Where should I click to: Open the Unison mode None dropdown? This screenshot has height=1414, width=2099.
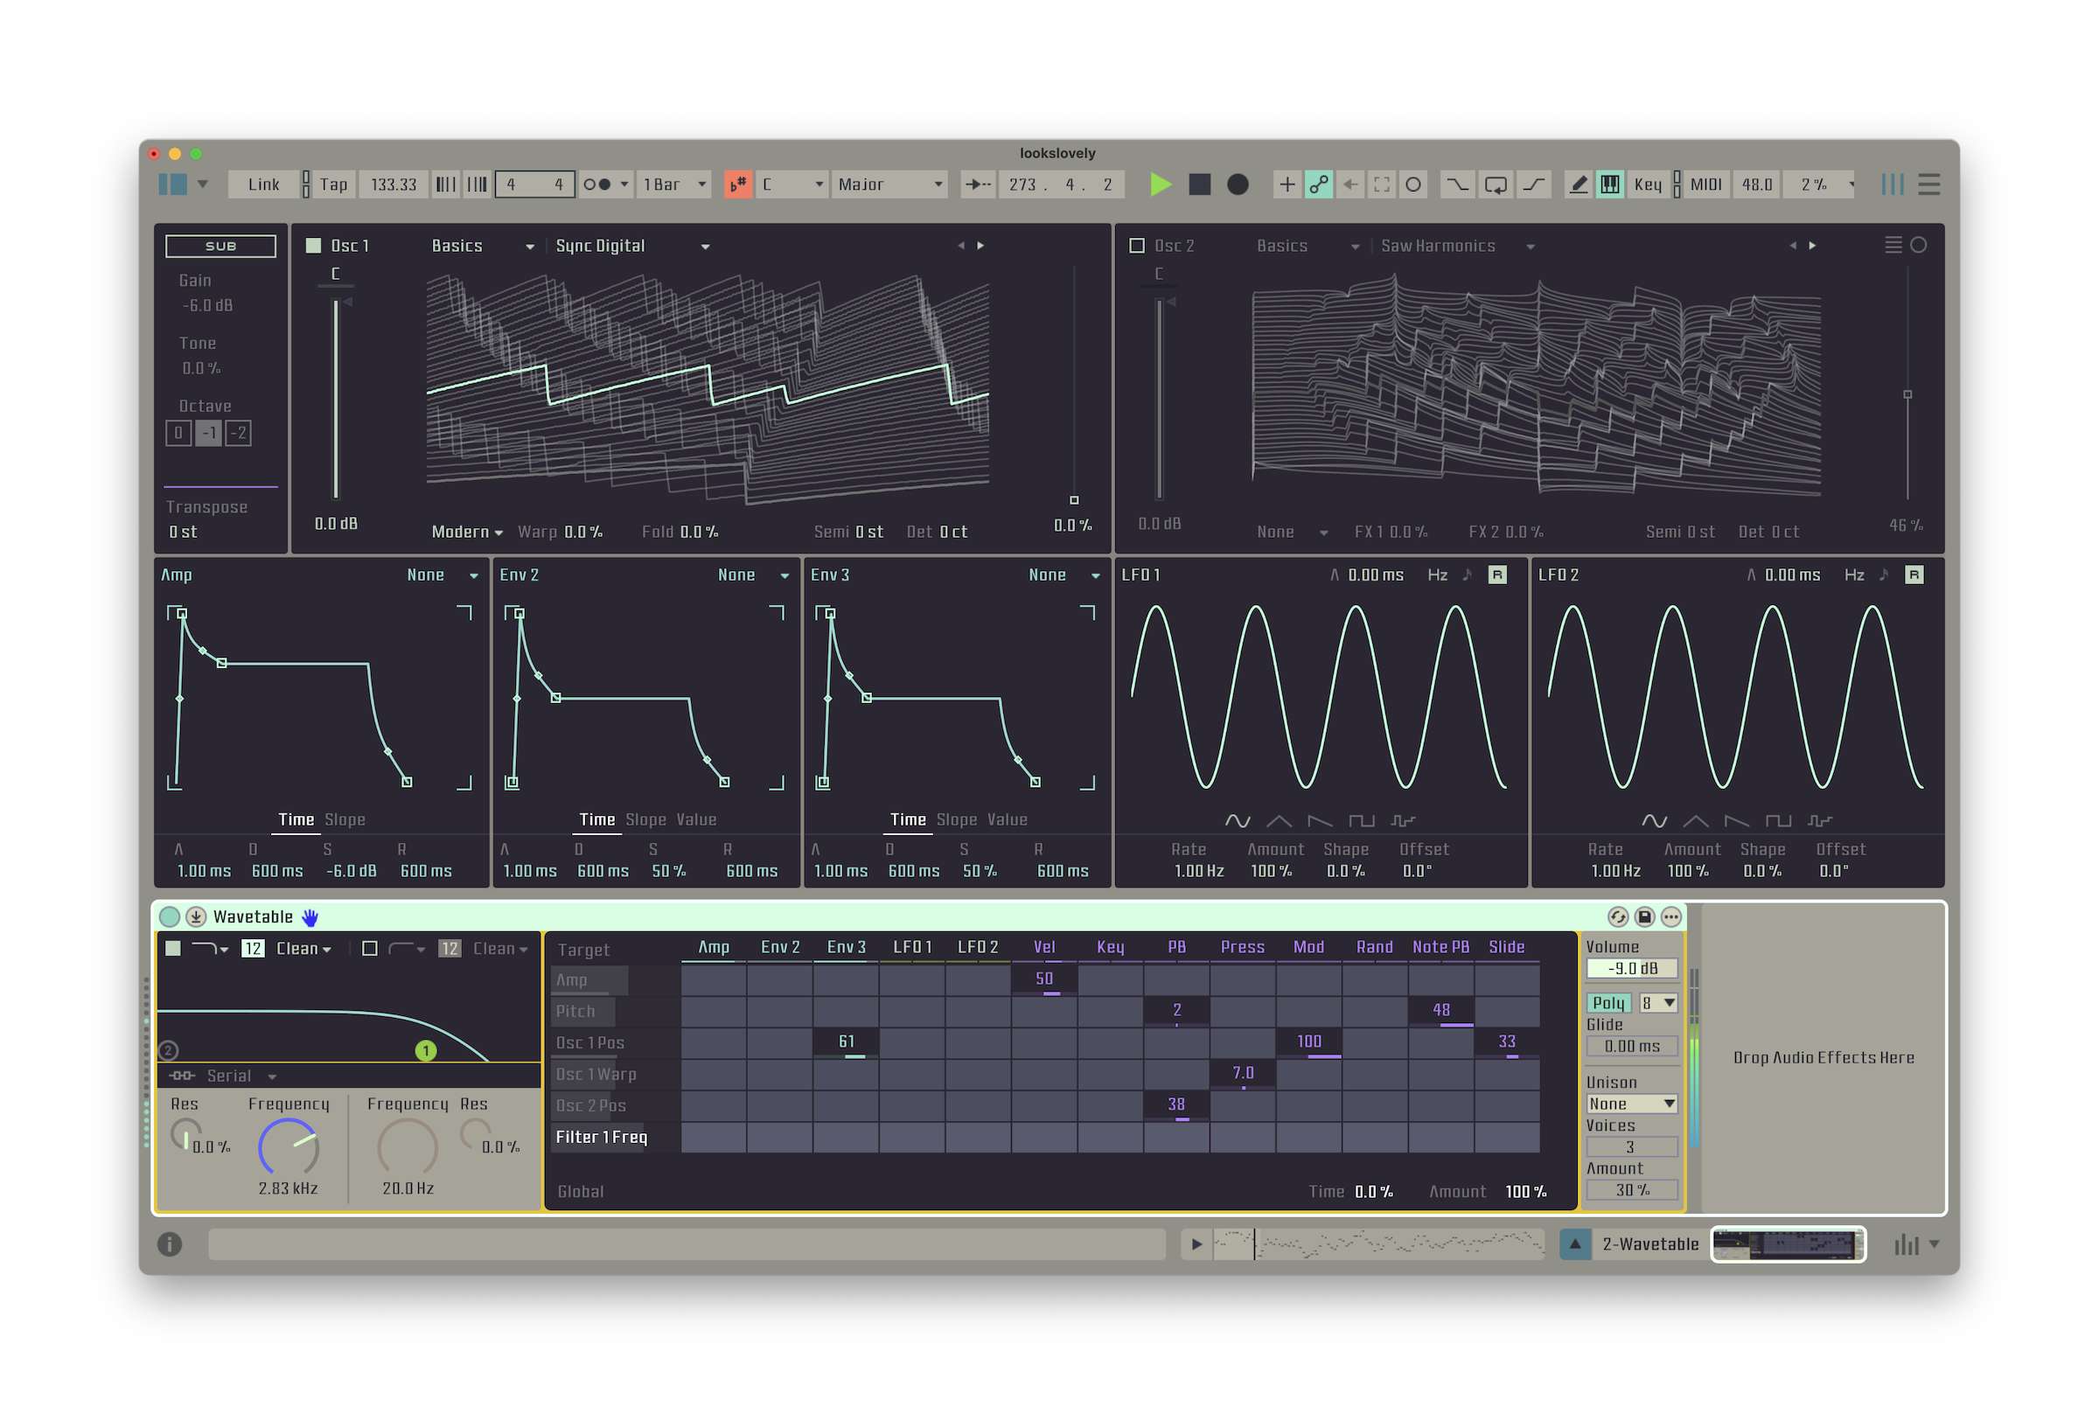pyautogui.click(x=1631, y=1104)
